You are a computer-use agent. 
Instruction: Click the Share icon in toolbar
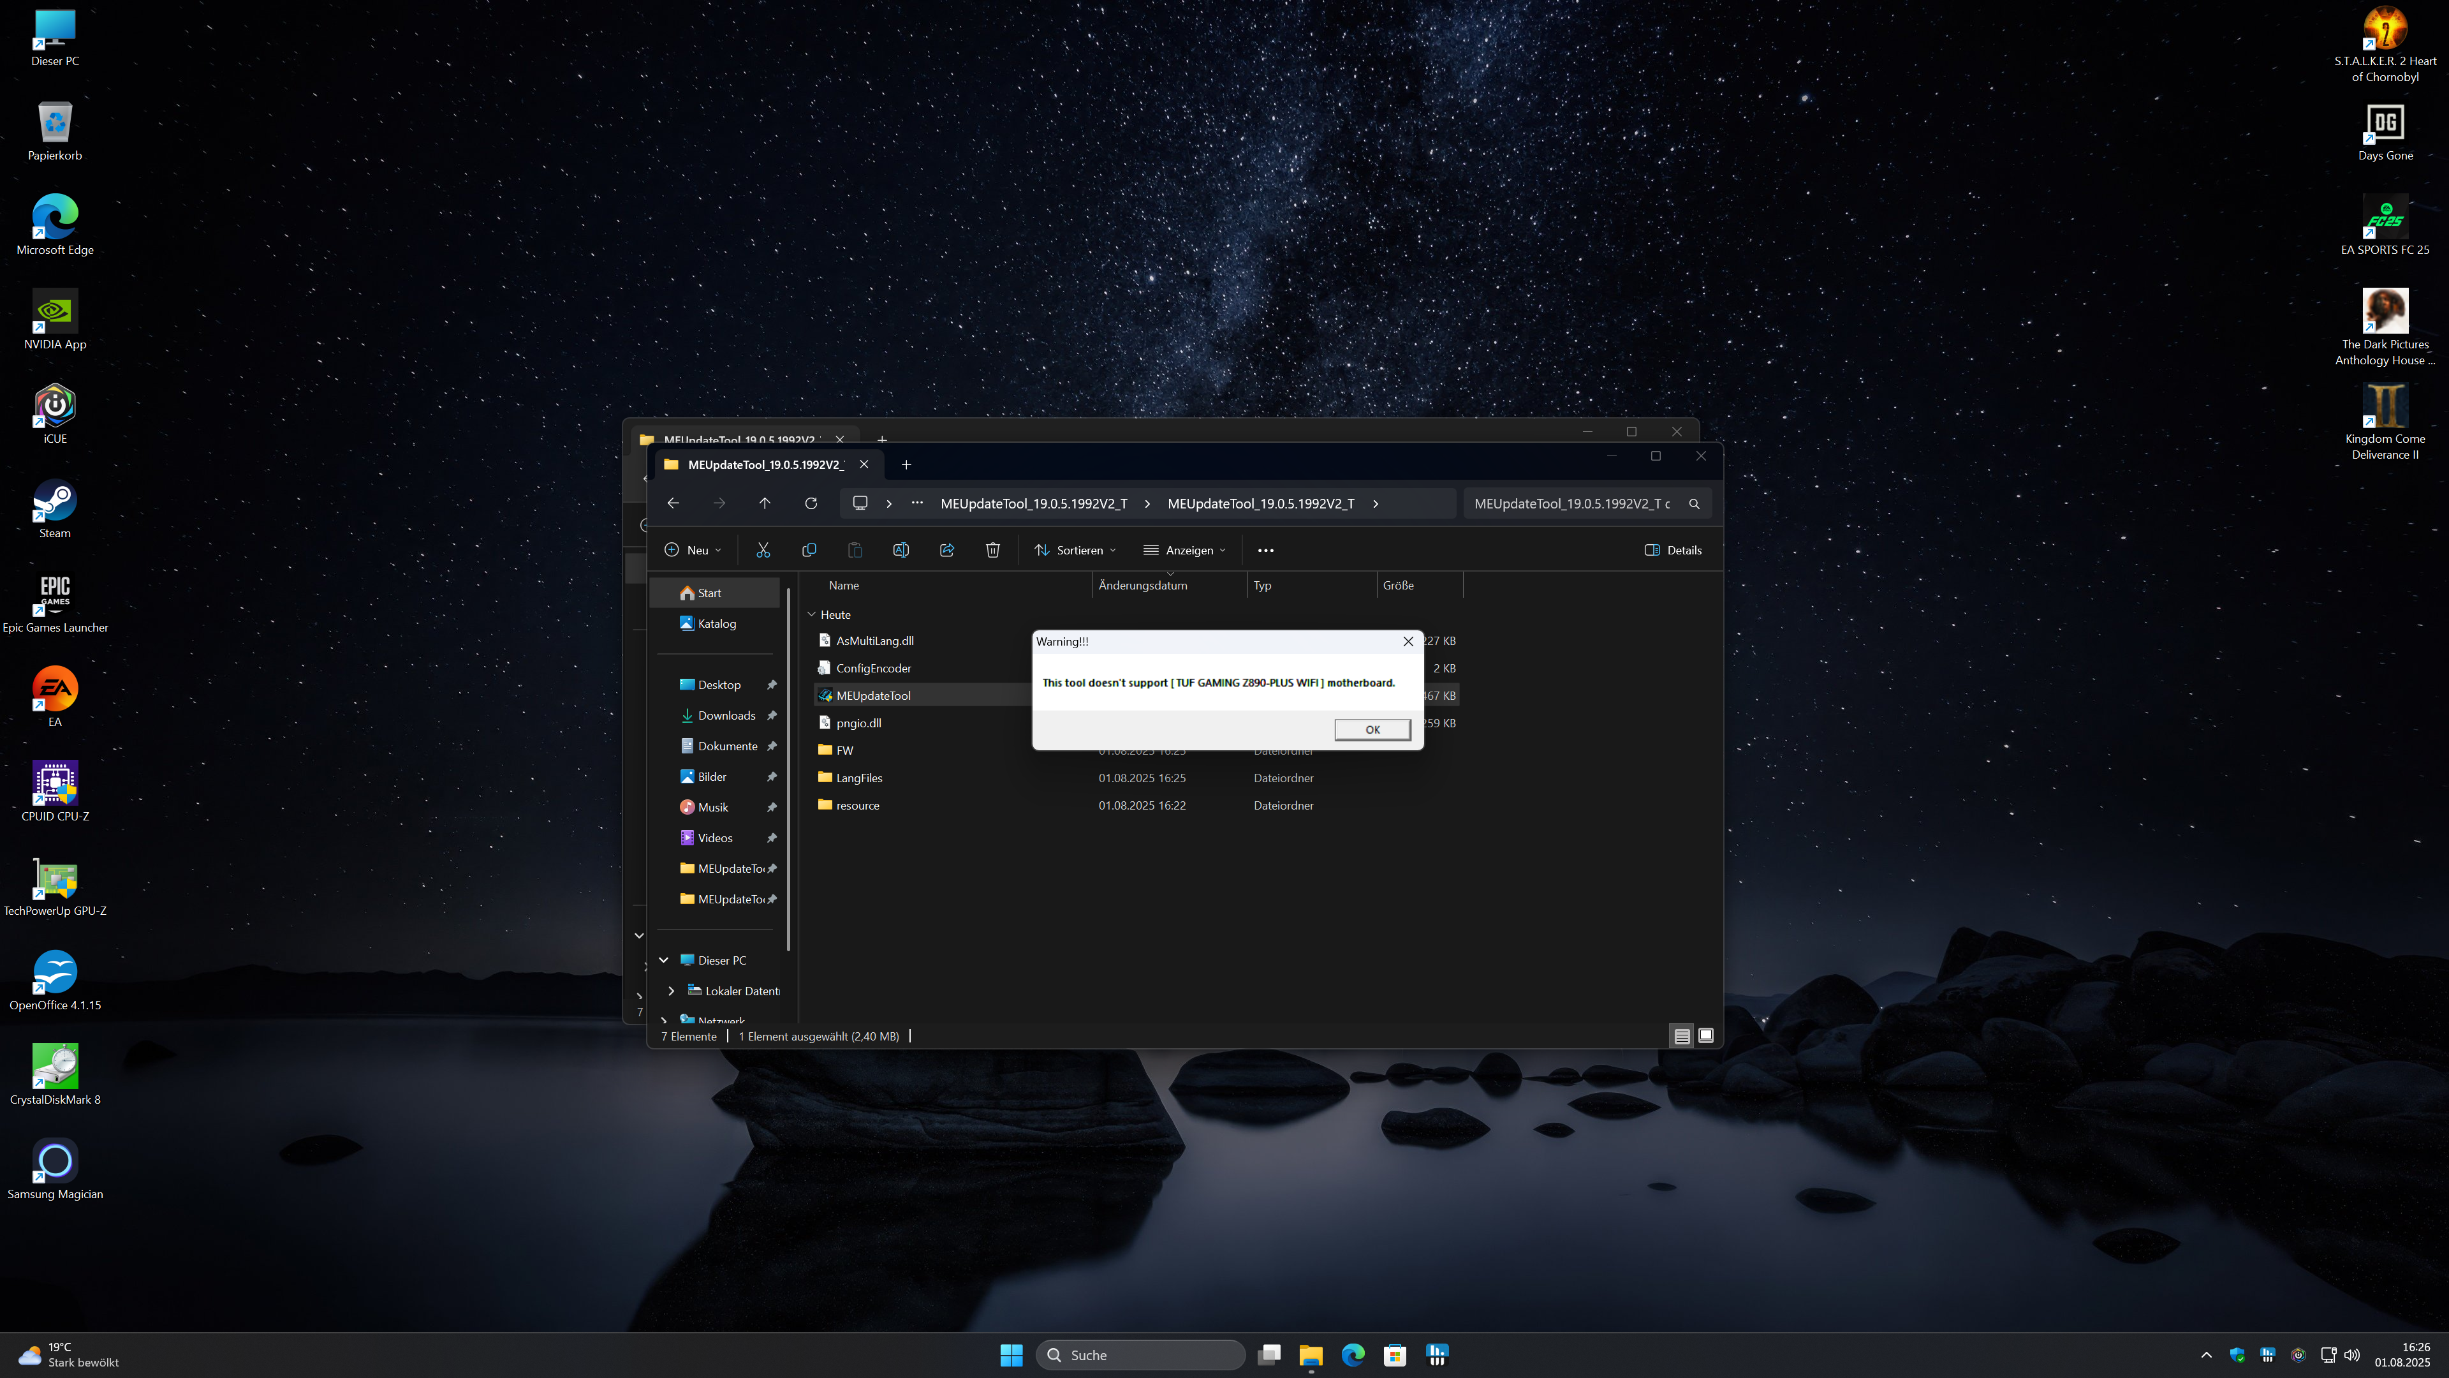point(947,550)
